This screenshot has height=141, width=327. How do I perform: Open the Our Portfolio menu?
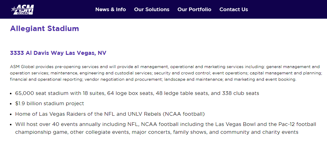click(x=194, y=9)
